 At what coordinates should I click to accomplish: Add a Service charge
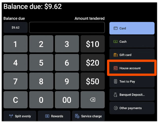(x=88, y=116)
